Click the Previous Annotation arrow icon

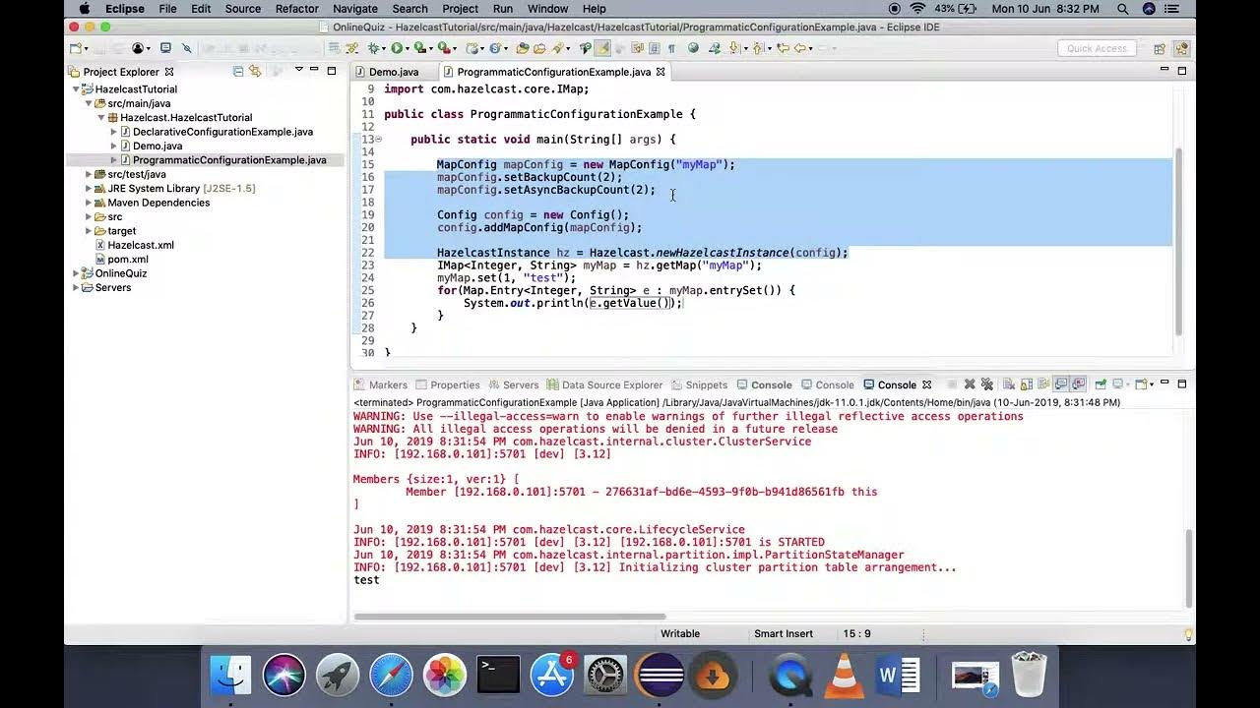click(758, 48)
